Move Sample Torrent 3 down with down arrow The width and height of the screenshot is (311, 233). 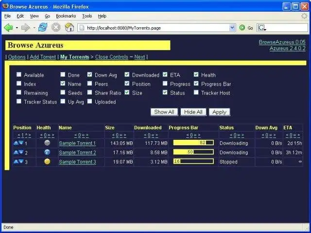21,161
